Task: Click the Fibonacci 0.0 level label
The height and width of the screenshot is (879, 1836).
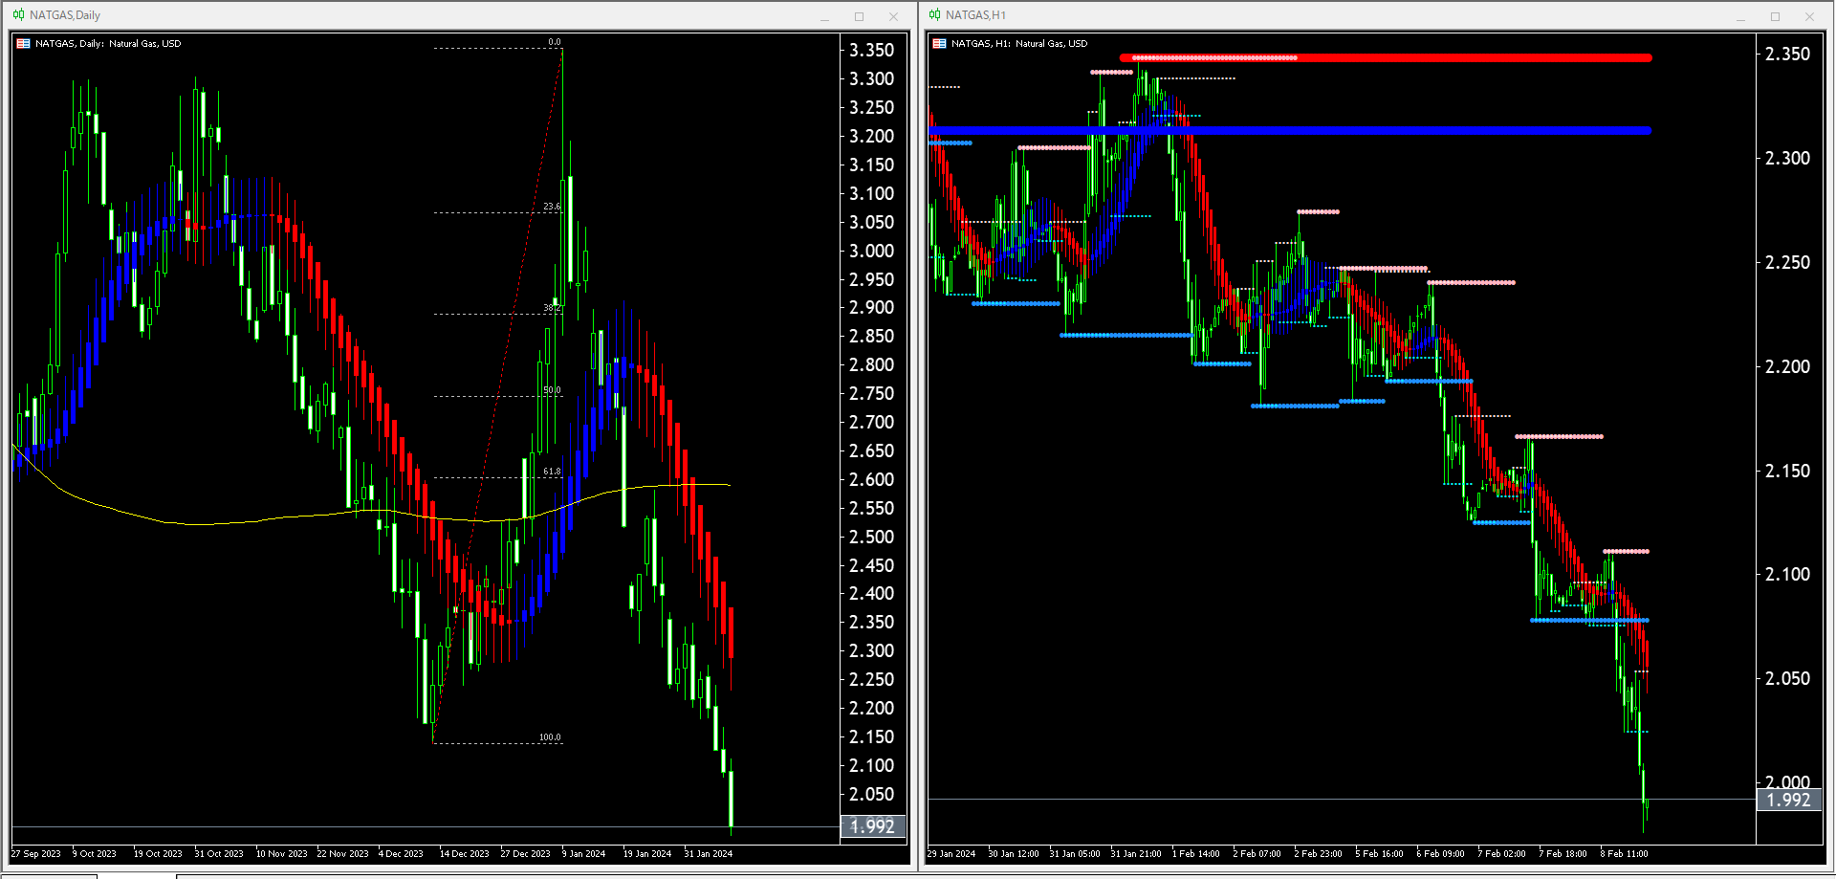Action: [x=555, y=43]
